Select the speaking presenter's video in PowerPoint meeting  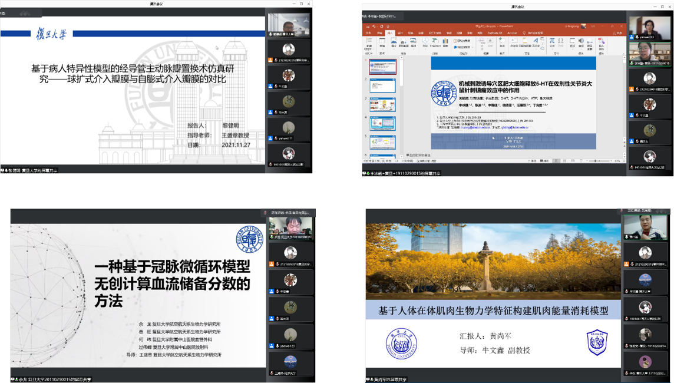click(x=649, y=54)
